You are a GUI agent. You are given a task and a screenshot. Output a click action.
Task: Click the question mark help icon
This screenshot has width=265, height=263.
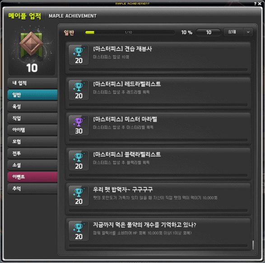click(255, 4)
